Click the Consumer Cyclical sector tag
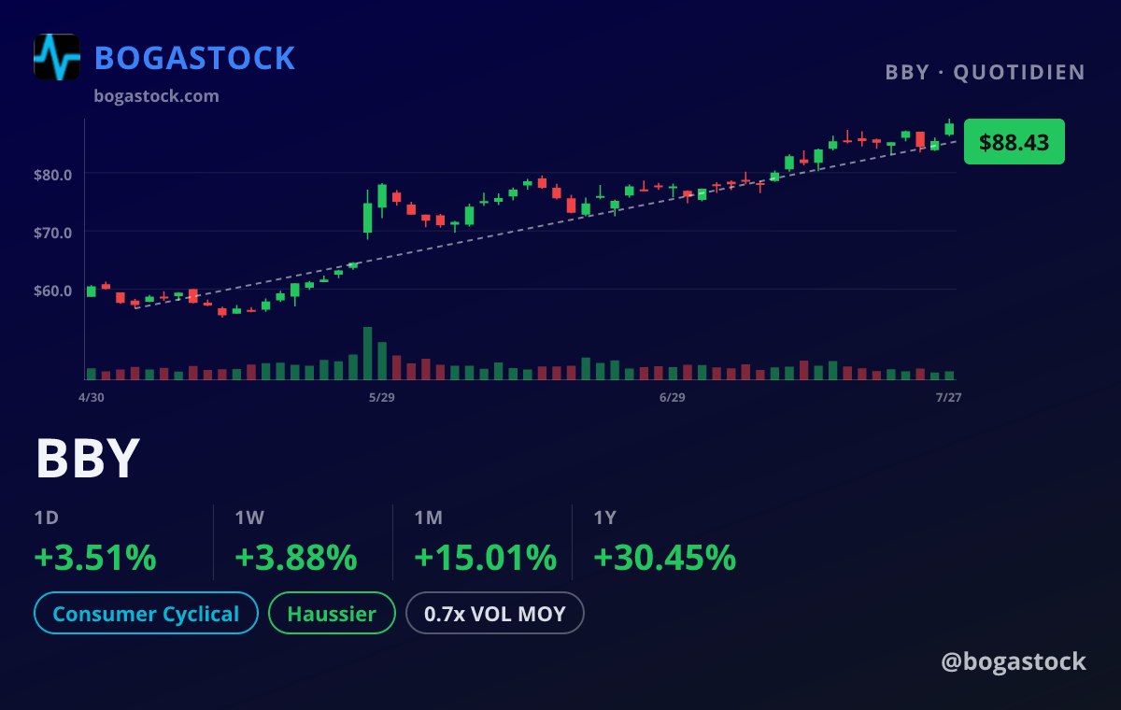 (146, 614)
